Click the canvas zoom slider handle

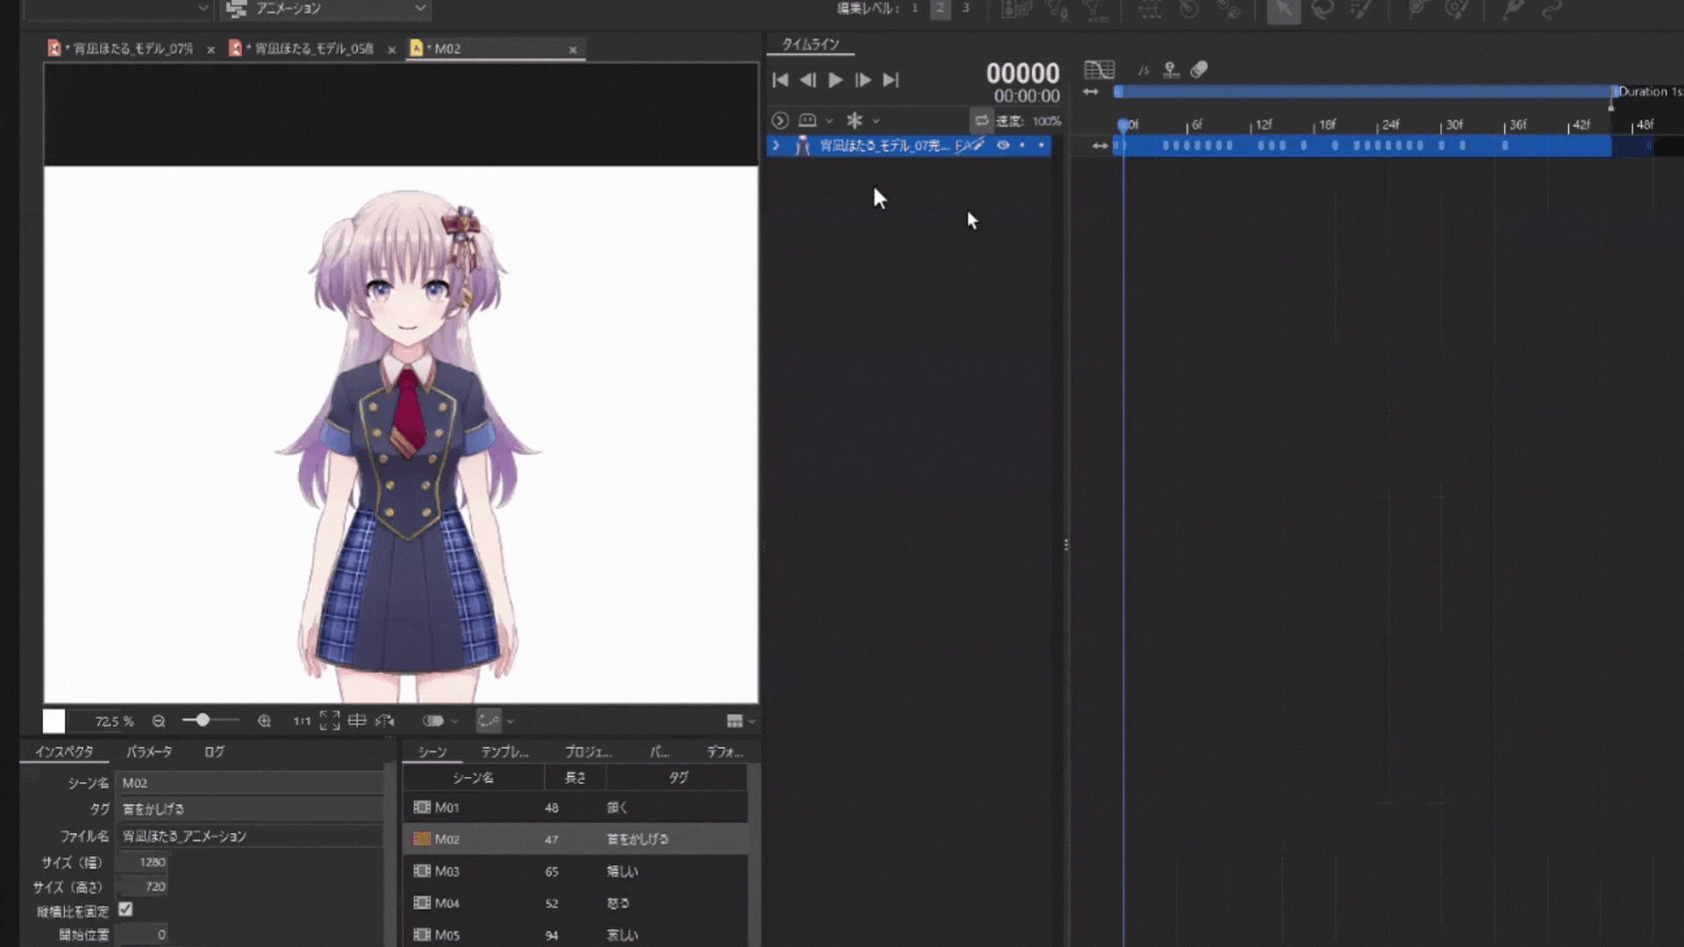[203, 720]
